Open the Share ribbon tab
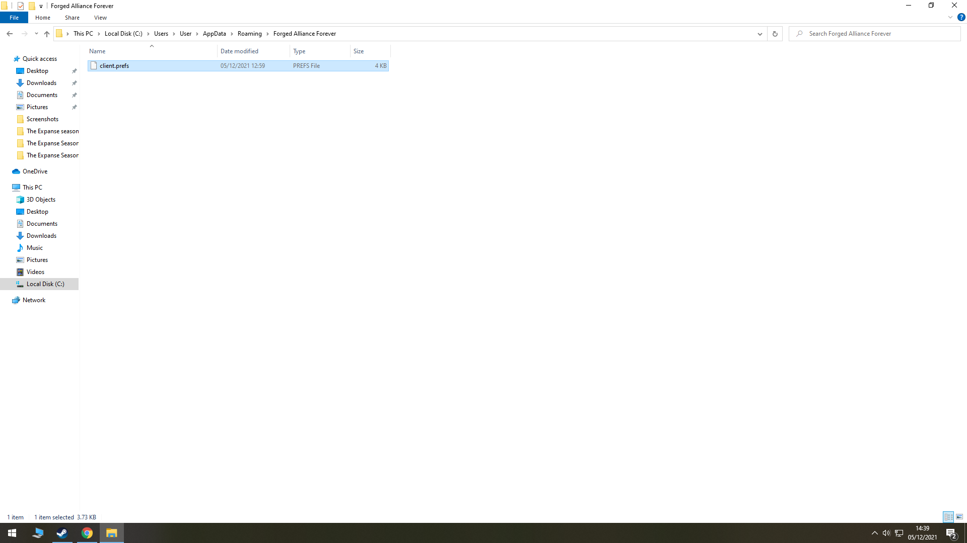 72,18
